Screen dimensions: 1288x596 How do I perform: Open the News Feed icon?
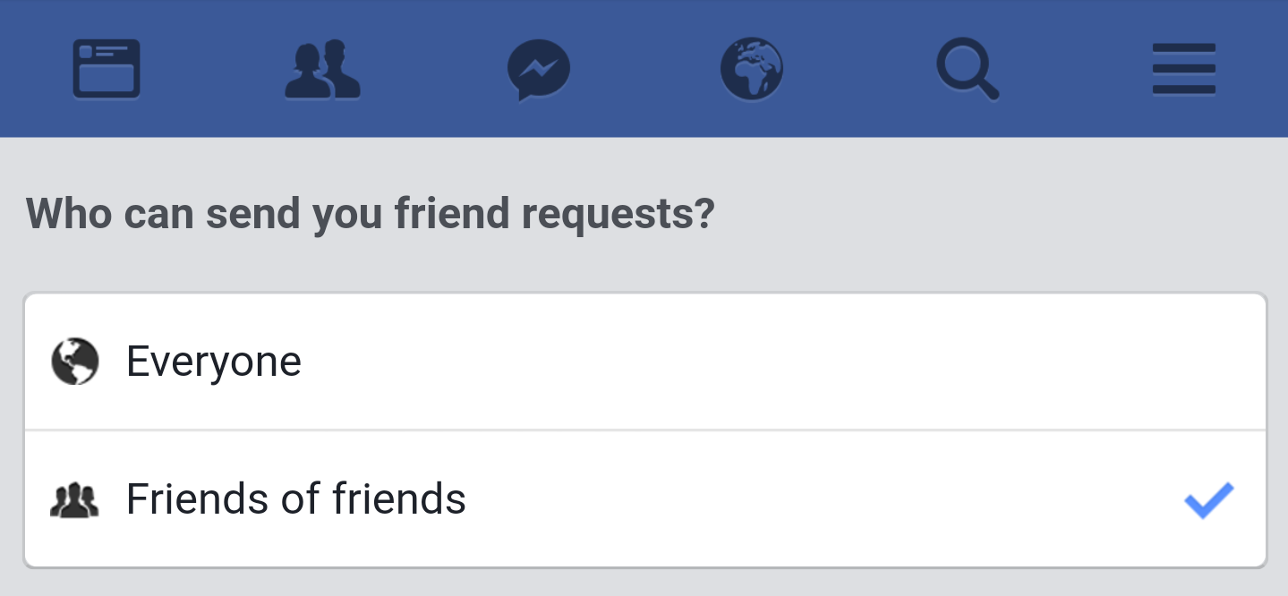[x=106, y=68]
